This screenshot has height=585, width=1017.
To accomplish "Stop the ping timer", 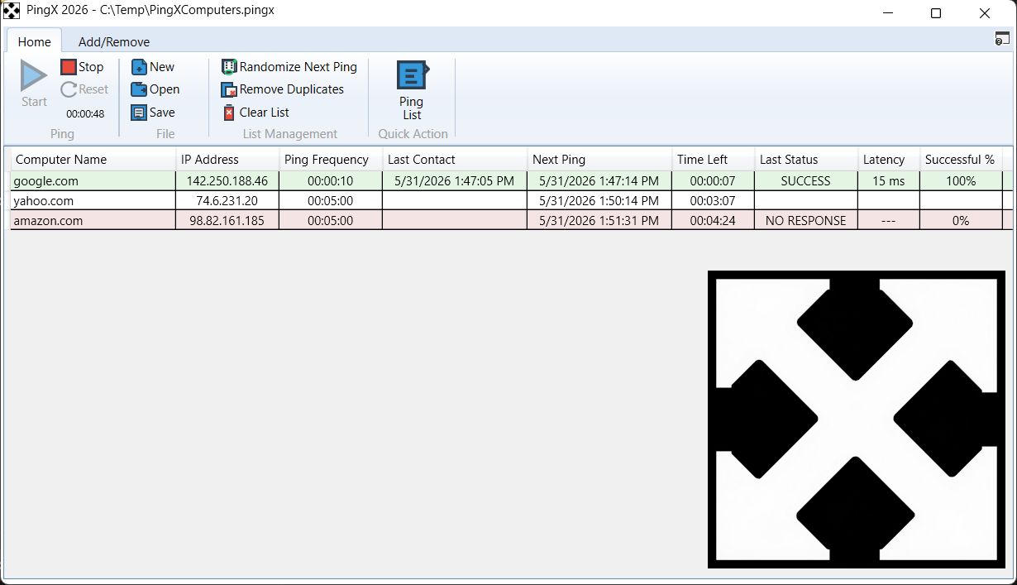I will (82, 67).
